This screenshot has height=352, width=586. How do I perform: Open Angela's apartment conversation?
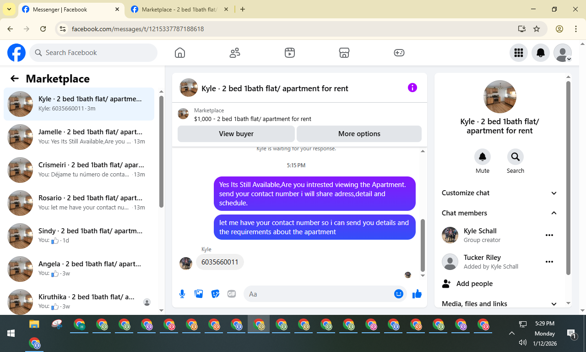coord(79,269)
